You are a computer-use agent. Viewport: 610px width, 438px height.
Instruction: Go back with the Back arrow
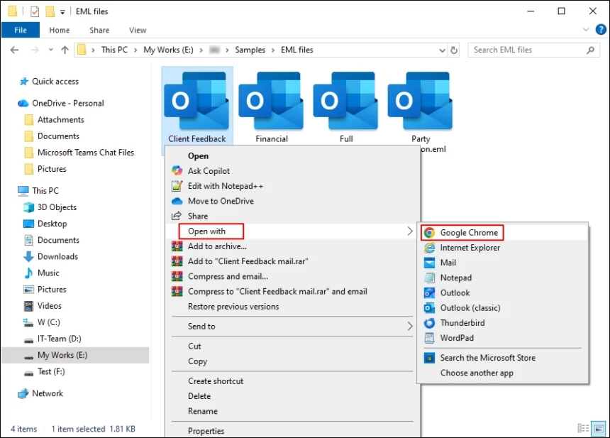pos(14,50)
